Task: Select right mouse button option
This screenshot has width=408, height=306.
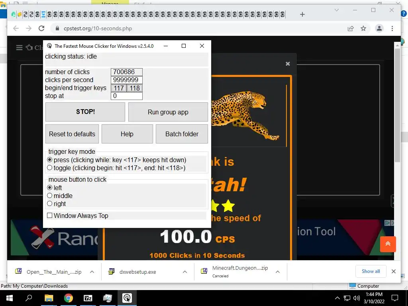Action: (x=50, y=204)
